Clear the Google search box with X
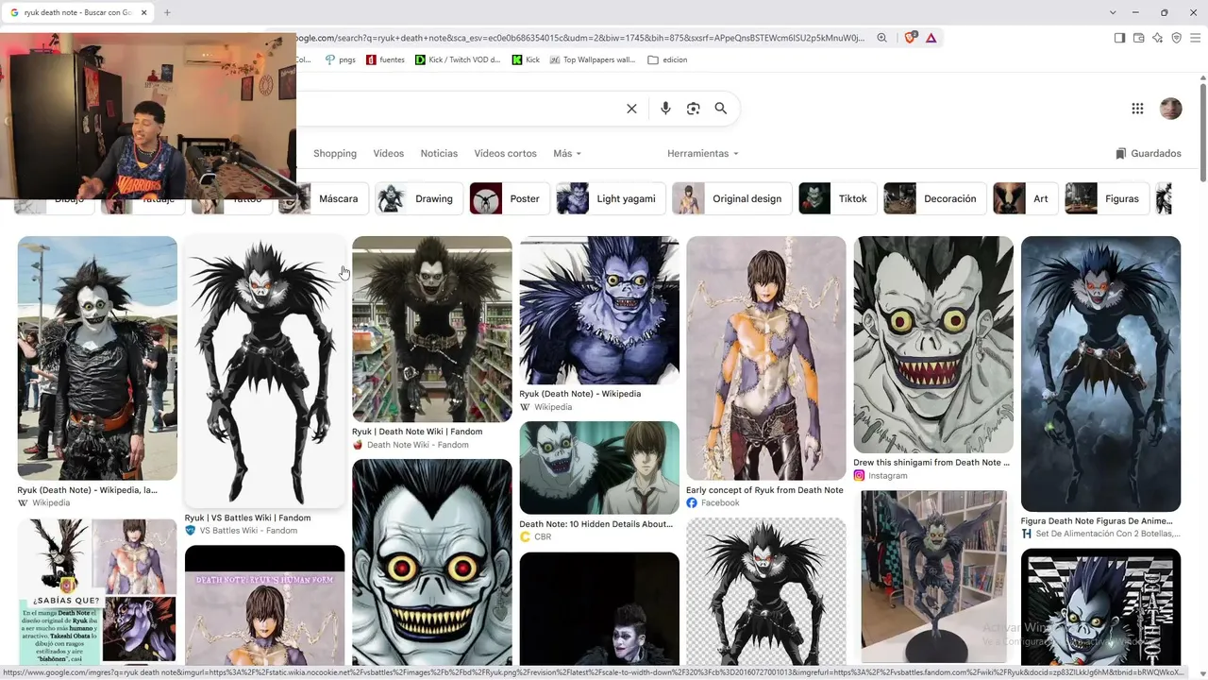 tap(632, 109)
